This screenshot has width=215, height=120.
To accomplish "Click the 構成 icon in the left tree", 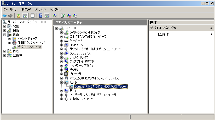I will point(9,51).
